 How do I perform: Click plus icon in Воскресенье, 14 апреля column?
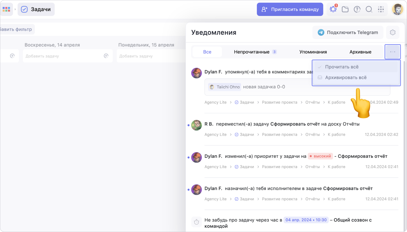click(x=106, y=56)
